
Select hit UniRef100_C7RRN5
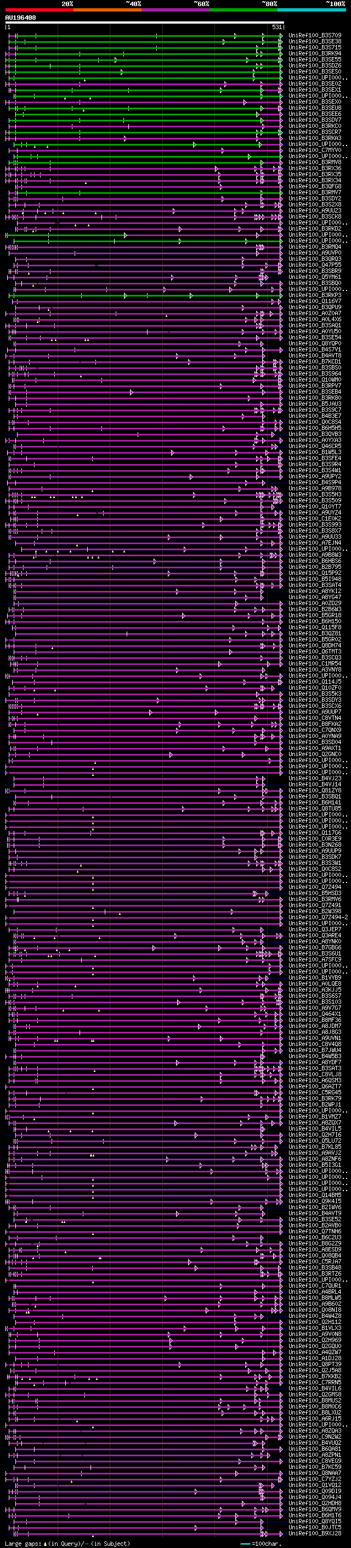pyautogui.click(x=315, y=1382)
